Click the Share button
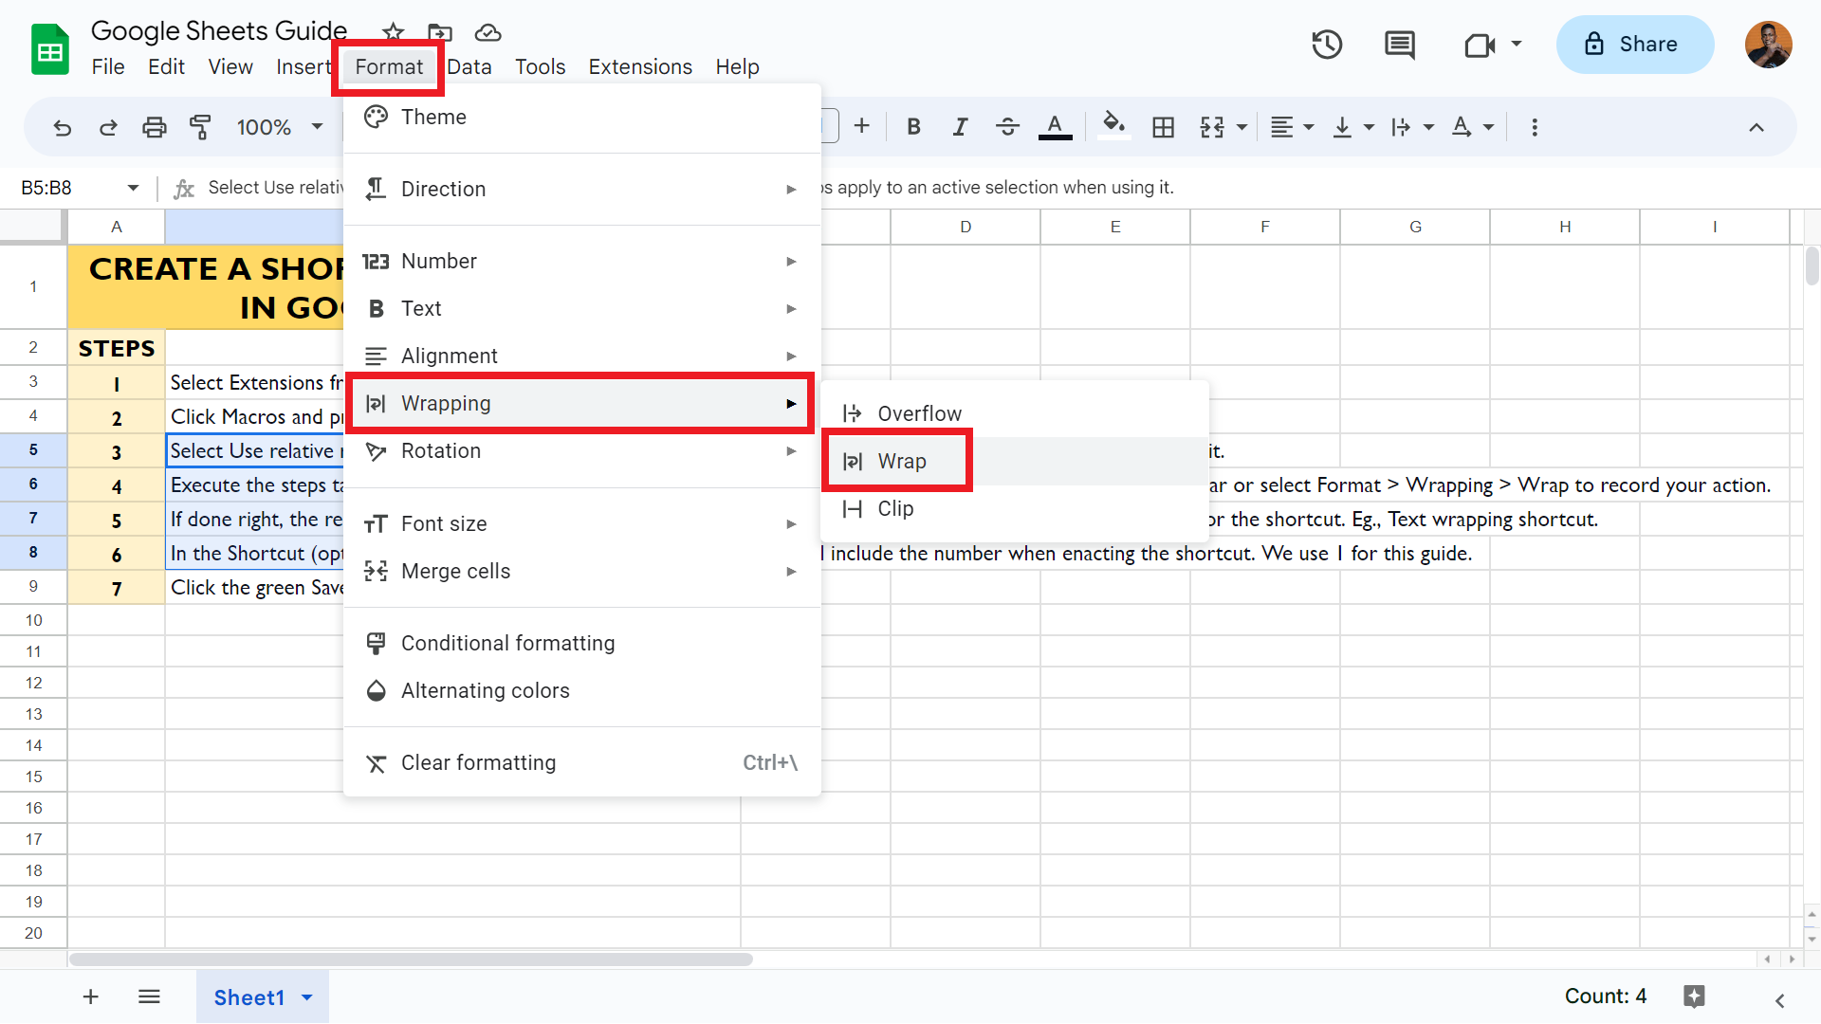Viewport: 1821px width, 1024px height. tap(1634, 45)
